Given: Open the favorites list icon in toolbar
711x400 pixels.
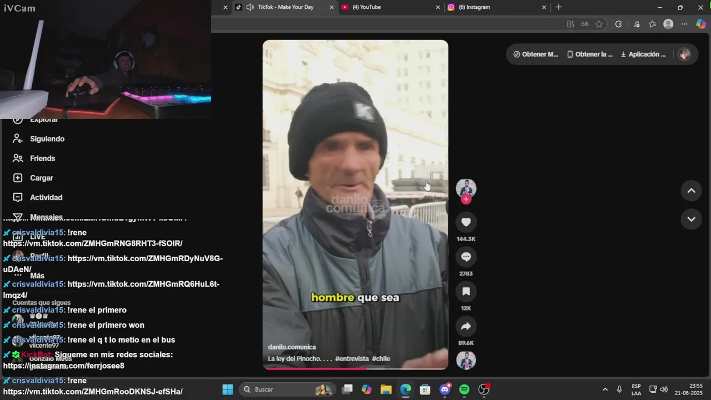Looking at the screenshot, I should coord(652,24).
